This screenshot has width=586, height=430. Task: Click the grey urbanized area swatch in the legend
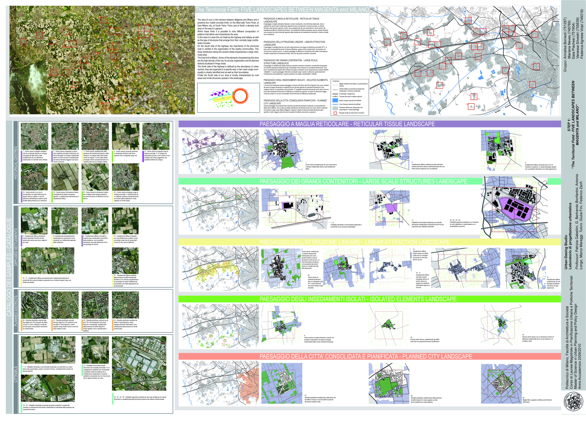tap(335, 108)
